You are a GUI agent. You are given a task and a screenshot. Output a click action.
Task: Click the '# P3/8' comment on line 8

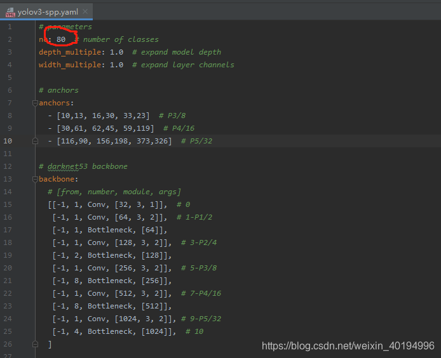(x=172, y=116)
